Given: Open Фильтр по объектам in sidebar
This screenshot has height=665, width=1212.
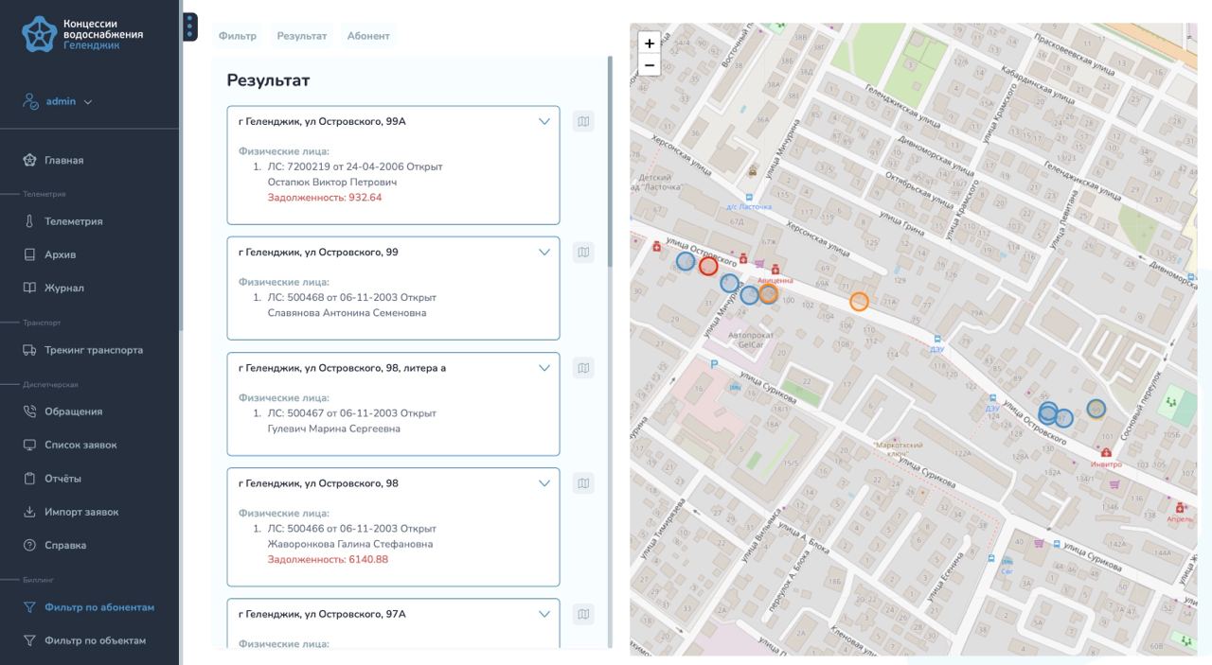Looking at the screenshot, I should click(x=95, y=640).
